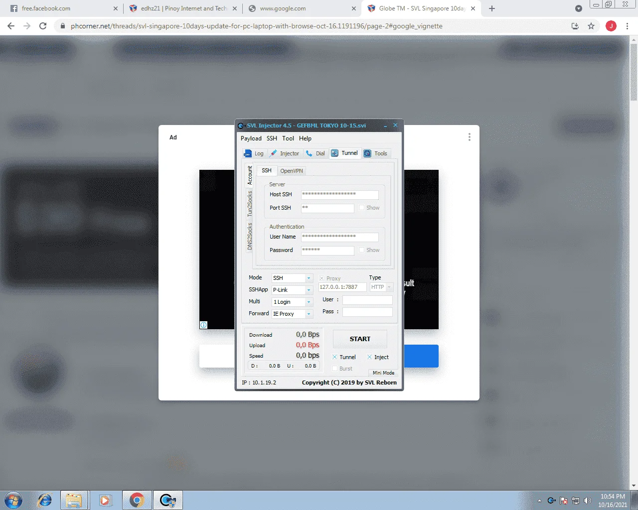
Task: Switch to the Injector tab
Action: (285, 153)
